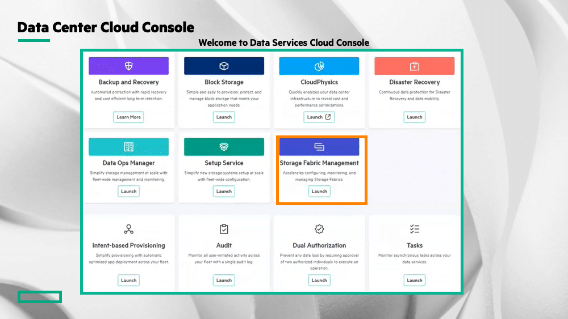The image size is (568, 319).
Task: Select the 'Dual Authorization' title
Action: (x=319, y=245)
